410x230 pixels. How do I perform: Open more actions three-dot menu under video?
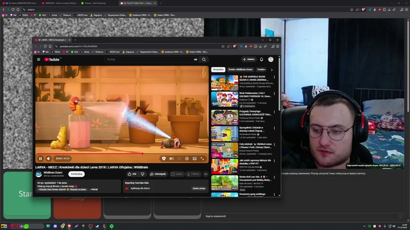tap(206, 174)
